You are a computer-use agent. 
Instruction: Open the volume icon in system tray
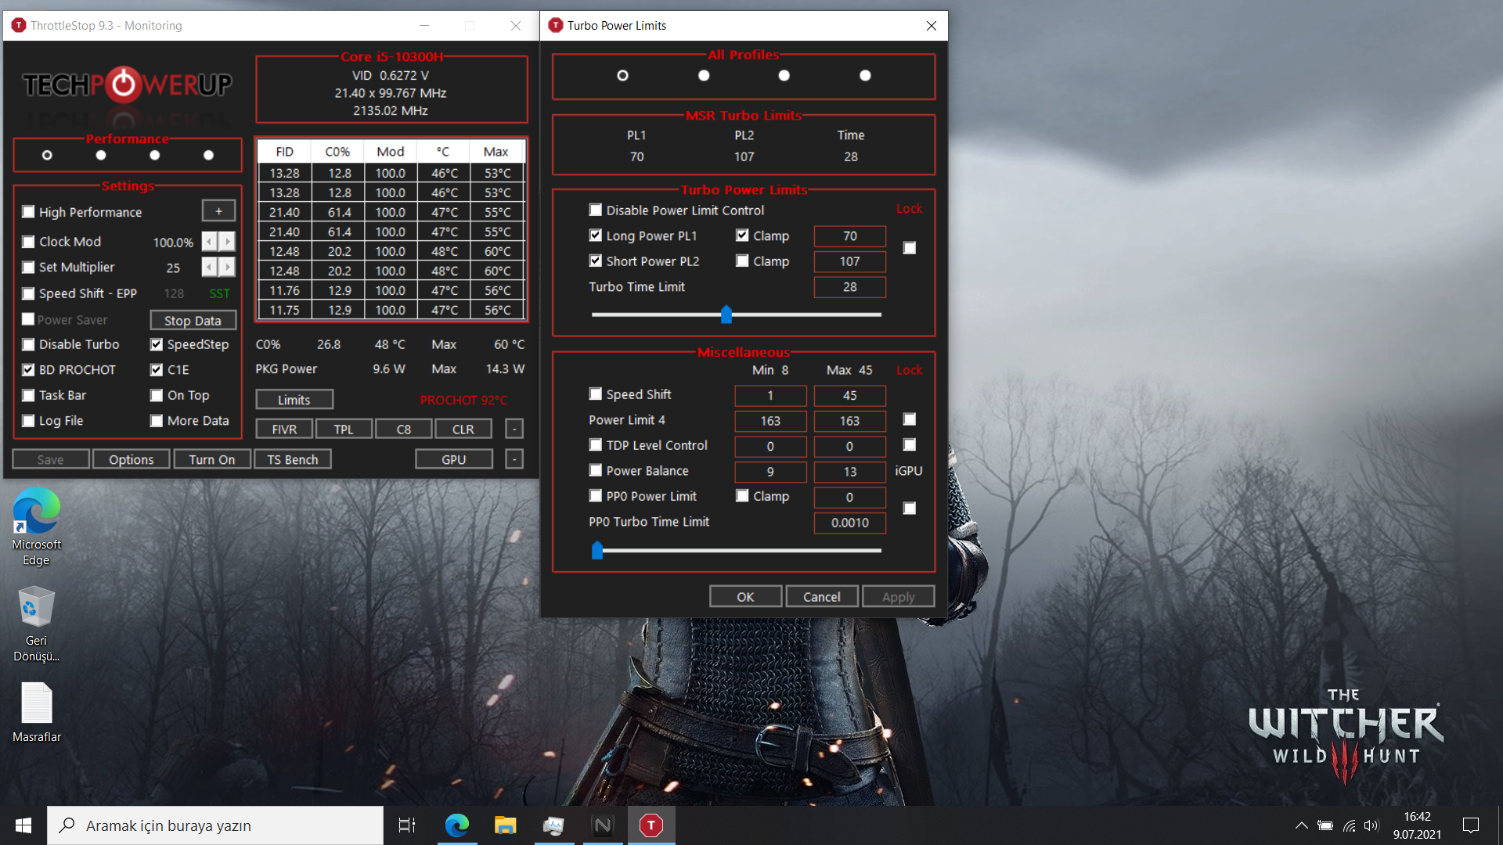coord(1371,825)
